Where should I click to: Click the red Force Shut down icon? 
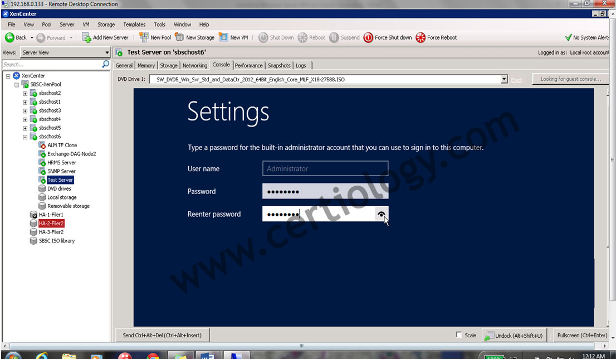368,37
